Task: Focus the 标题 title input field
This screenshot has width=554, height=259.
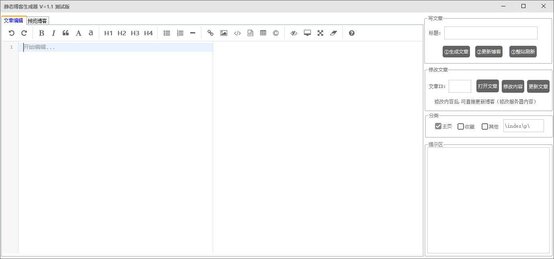Action: pos(490,33)
